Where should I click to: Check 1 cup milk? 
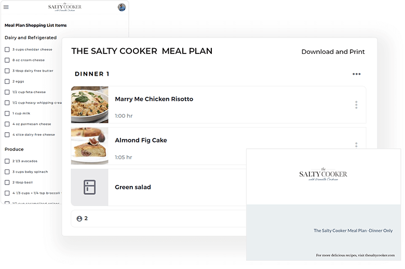coord(7,113)
